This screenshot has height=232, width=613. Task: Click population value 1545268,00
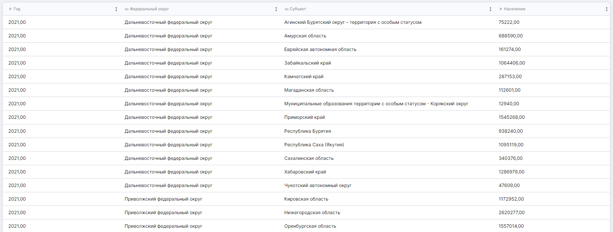point(511,117)
